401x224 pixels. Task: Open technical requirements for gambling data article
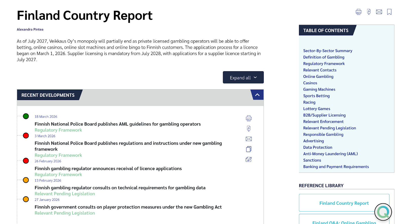(120, 188)
